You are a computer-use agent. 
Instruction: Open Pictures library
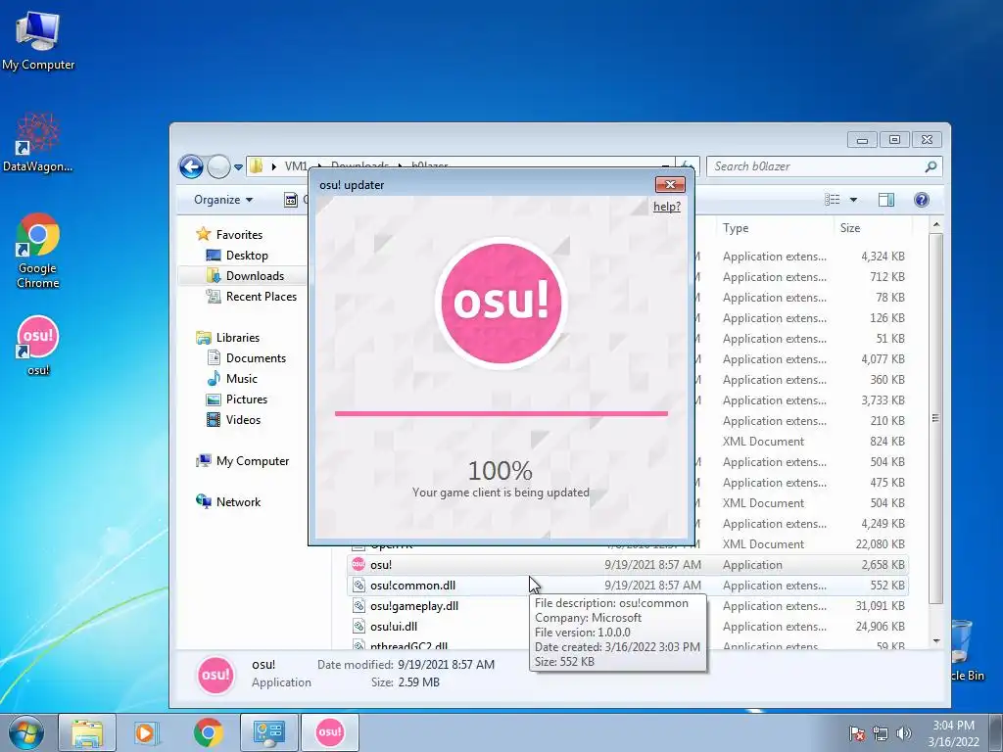tap(246, 399)
